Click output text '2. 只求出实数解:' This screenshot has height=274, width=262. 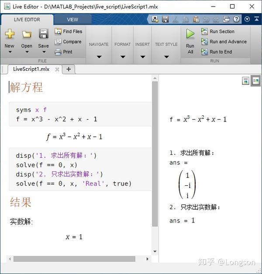[195, 207]
